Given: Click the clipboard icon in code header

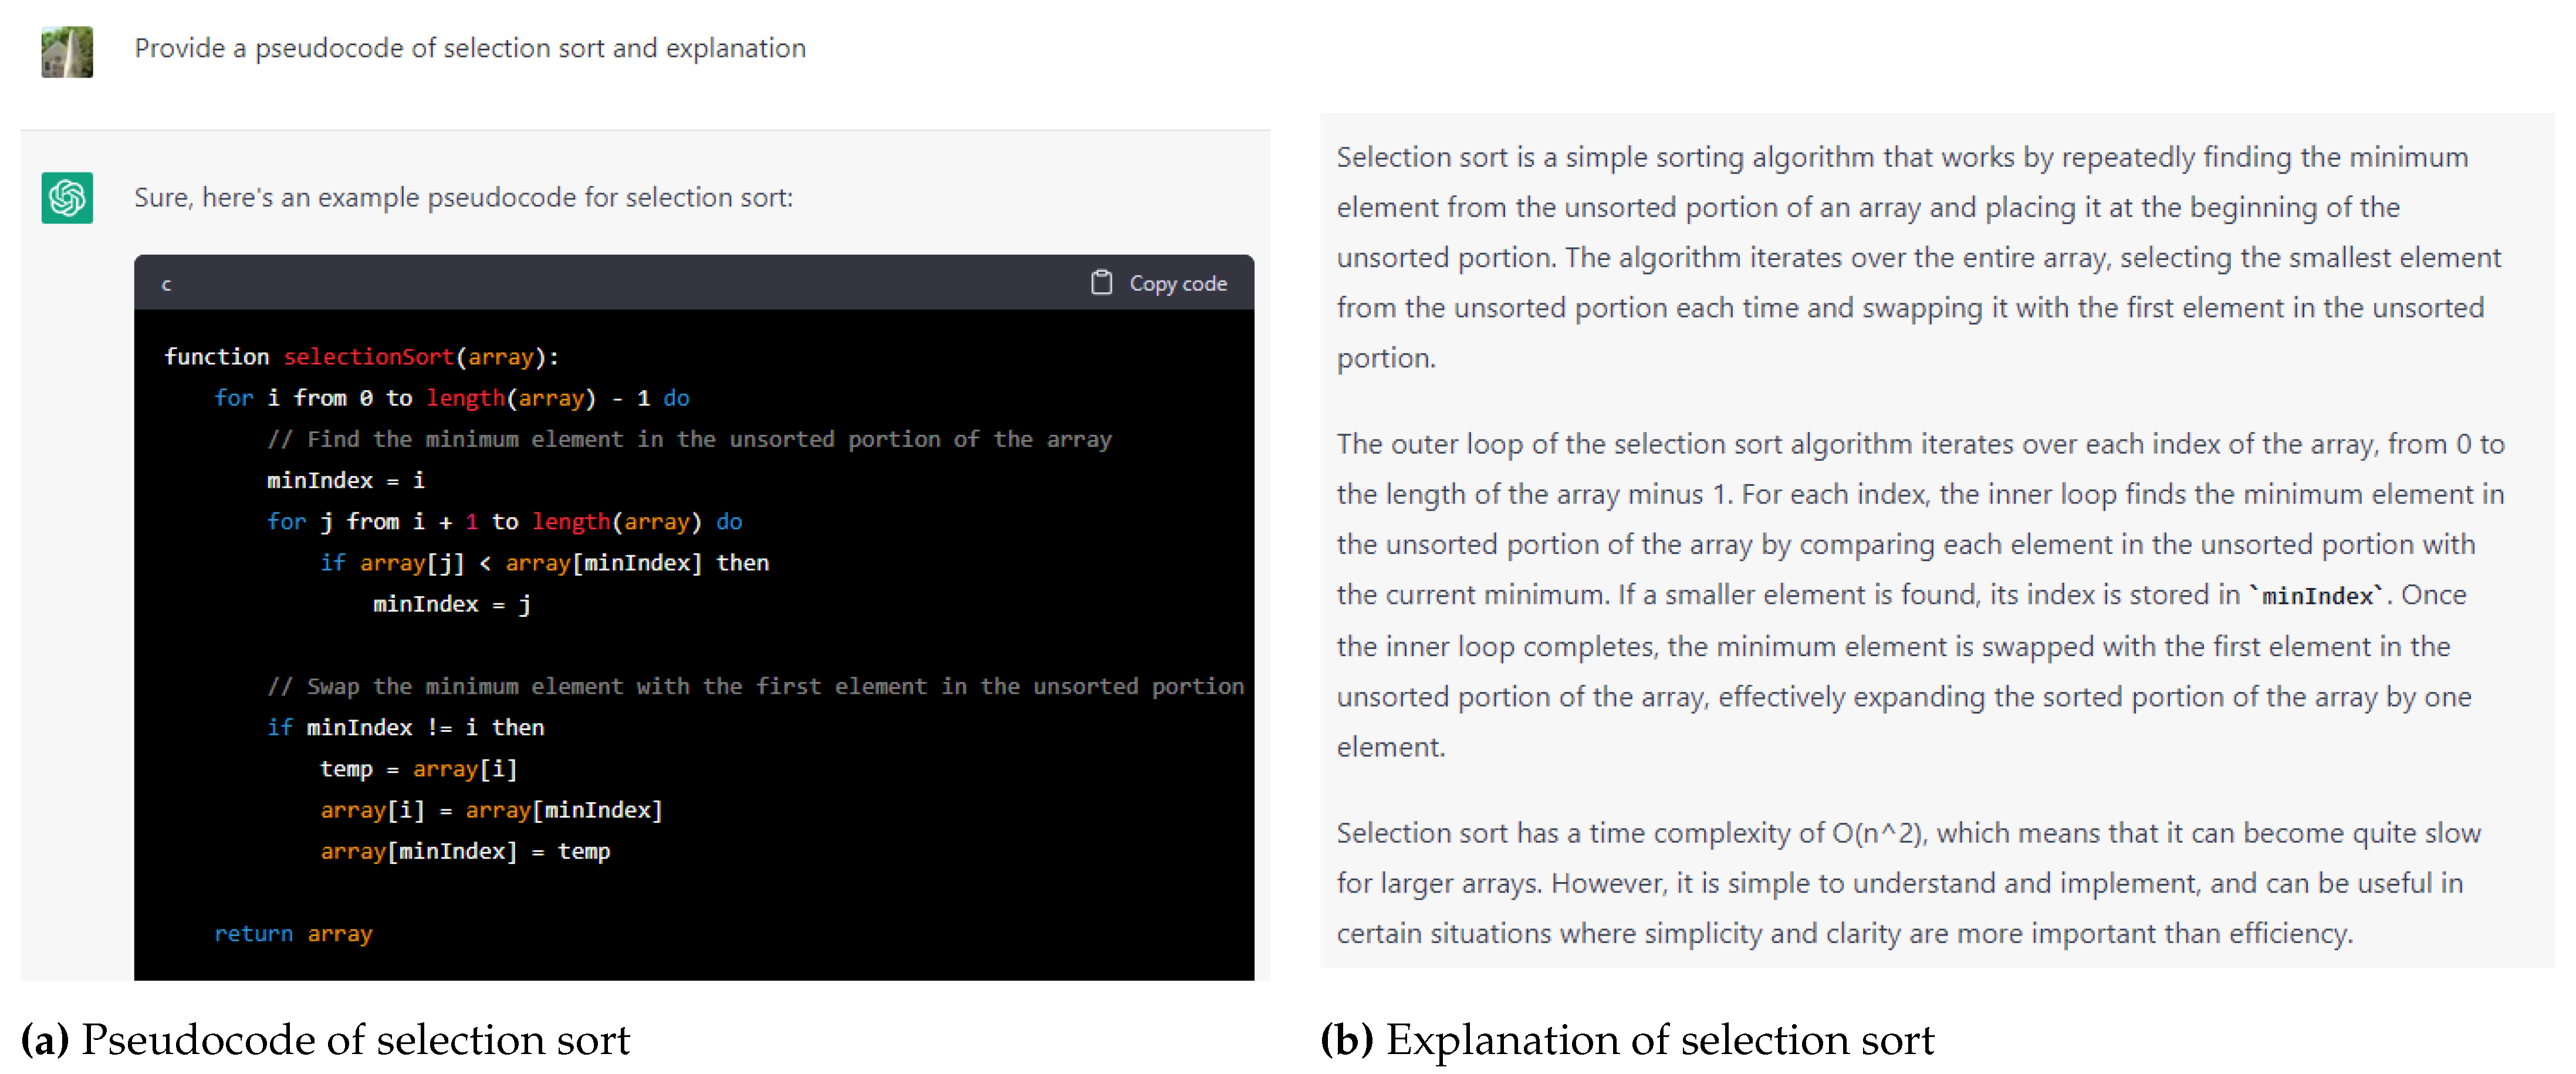Looking at the screenshot, I should click(x=1100, y=283).
